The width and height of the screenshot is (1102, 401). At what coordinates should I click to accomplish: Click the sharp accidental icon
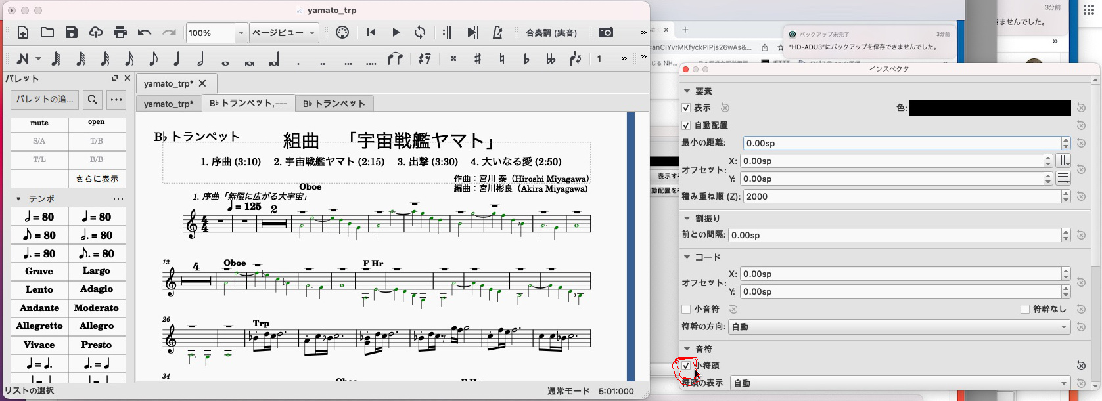(478, 59)
